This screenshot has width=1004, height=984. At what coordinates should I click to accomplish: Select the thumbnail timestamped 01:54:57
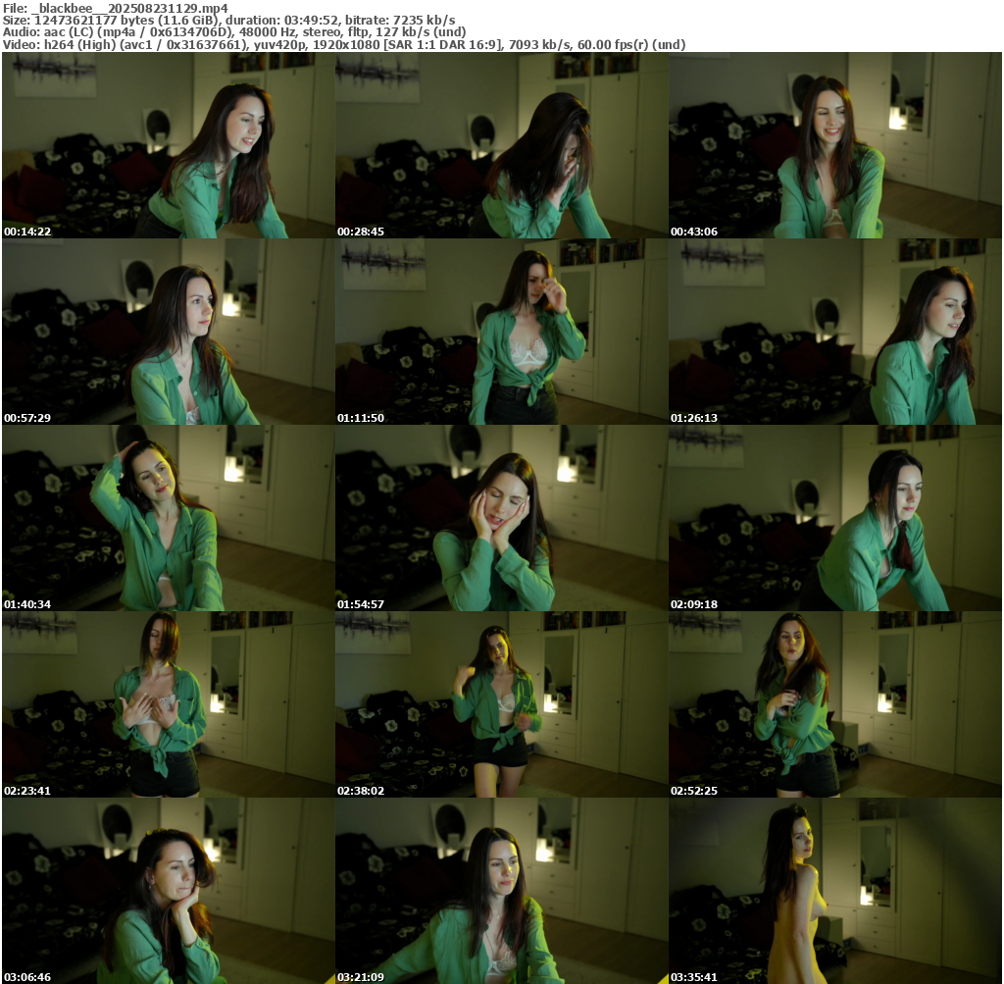(x=501, y=518)
